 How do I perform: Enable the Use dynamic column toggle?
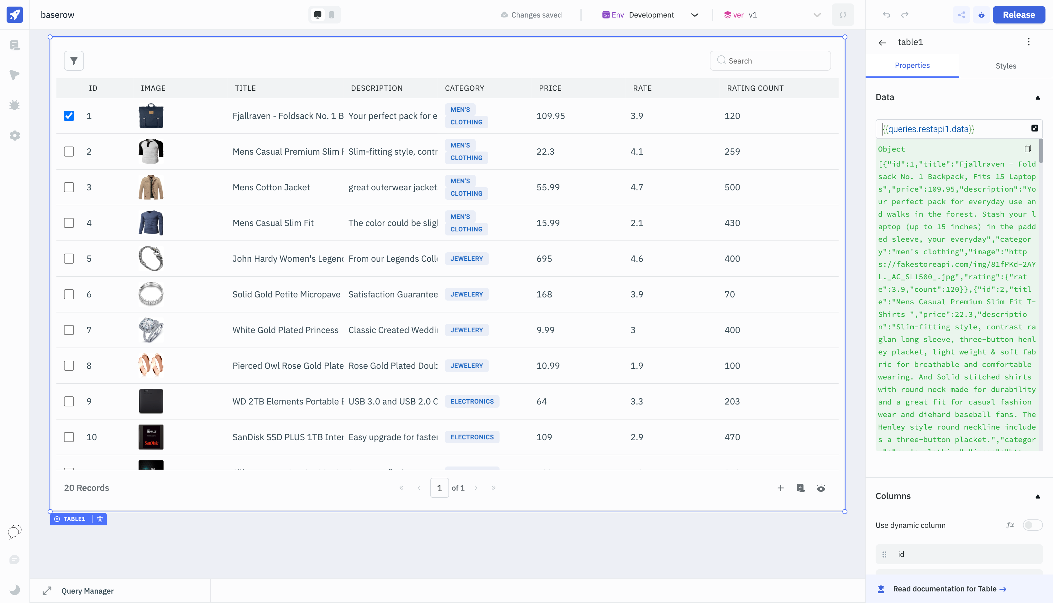[x=1032, y=525]
